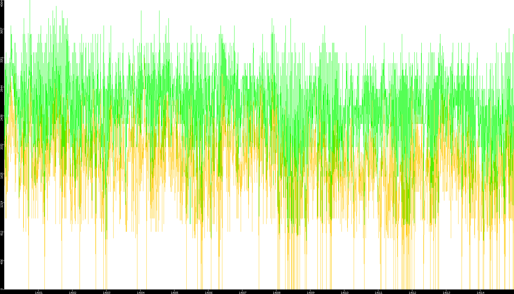Select the 1219 value axis label
Viewport: 514px width, 294px height.
point(2,204)
